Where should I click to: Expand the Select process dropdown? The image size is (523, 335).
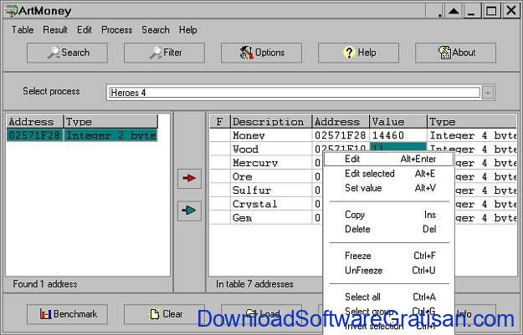coord(488,93)
